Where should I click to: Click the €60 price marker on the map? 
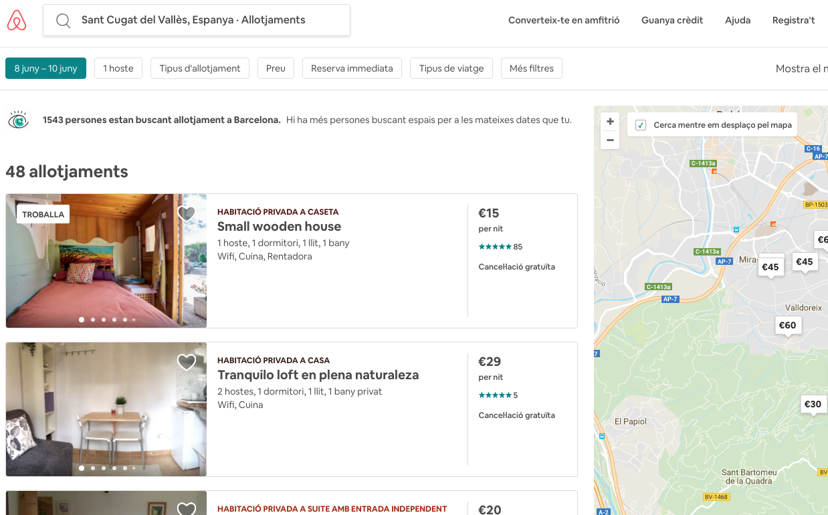(x=788, y=324)
